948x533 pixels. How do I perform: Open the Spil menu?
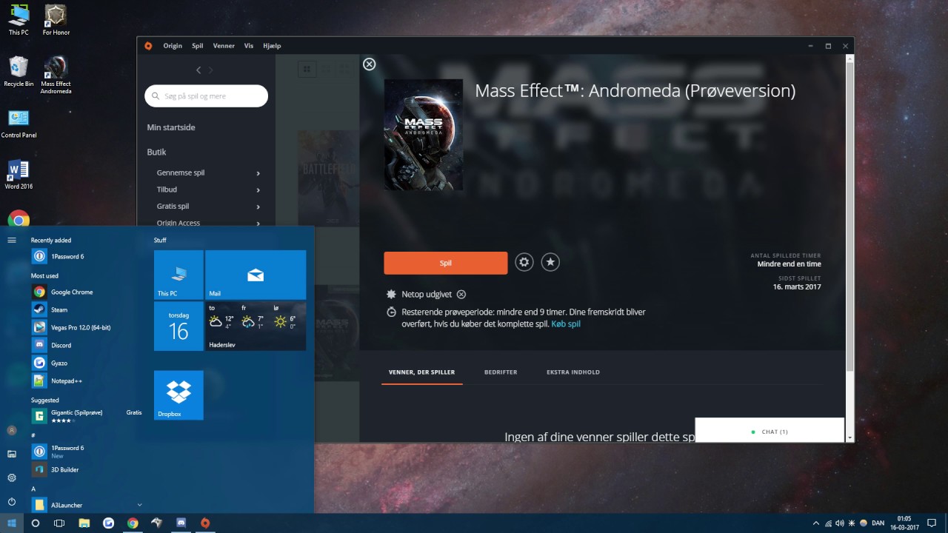(x=198, y=46)
